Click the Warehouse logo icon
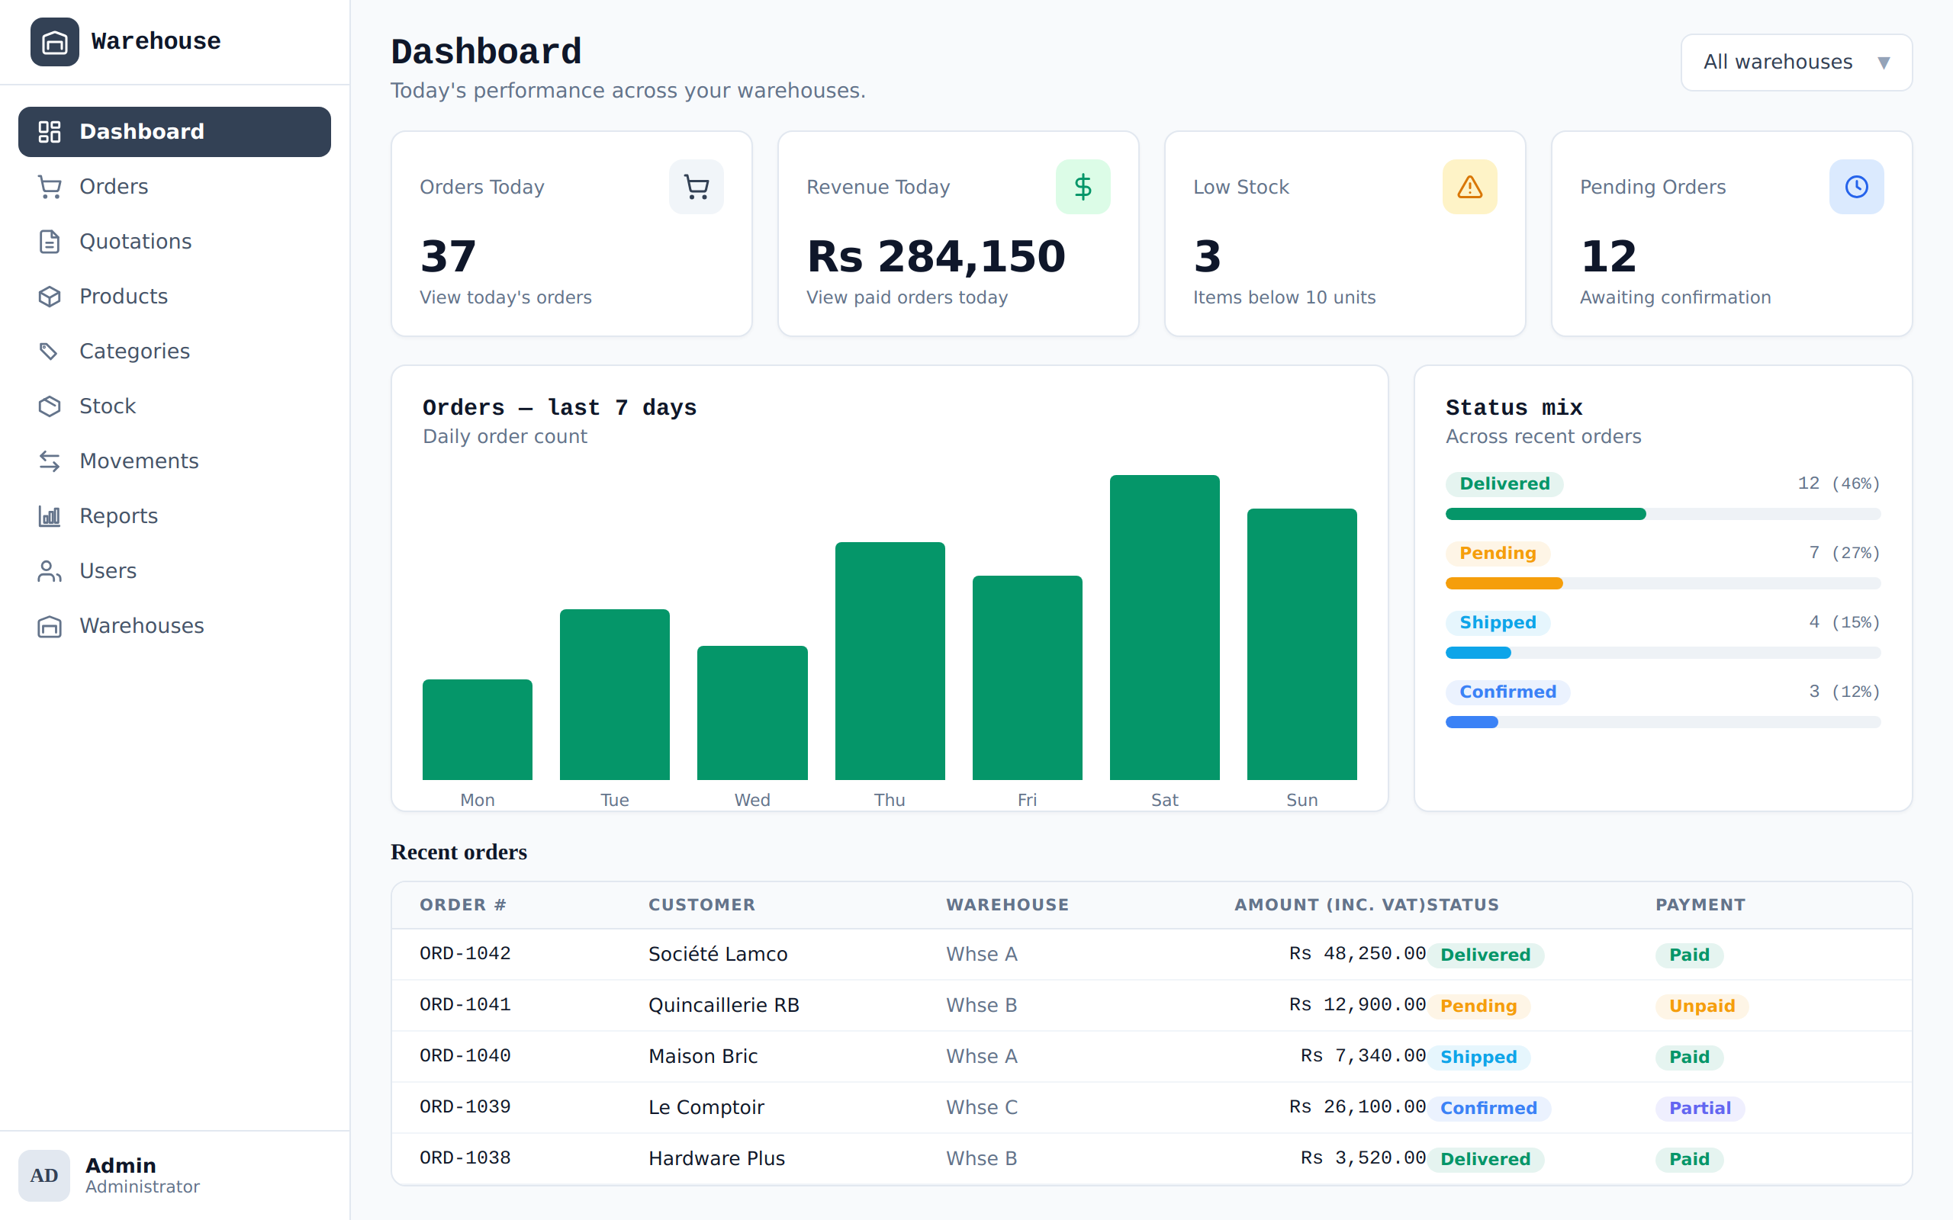 pyautogui.click(x=55, y=42)
